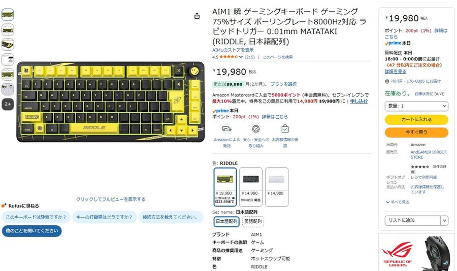The height and width of the screenshot is (271, 457).
Task: Click the share icon above product image
Action: pos(197,16)
